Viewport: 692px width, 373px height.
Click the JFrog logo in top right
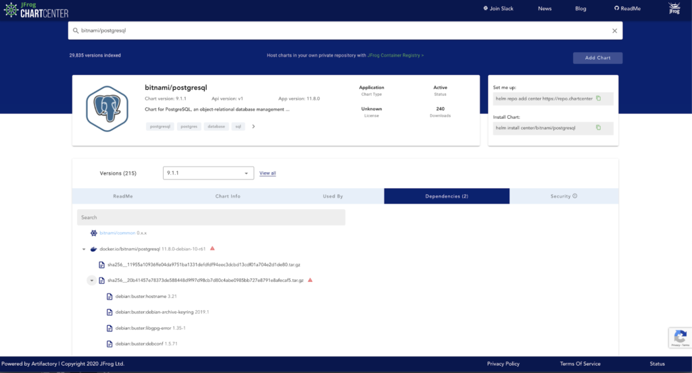pyautogui.click(x=674, y=9)
